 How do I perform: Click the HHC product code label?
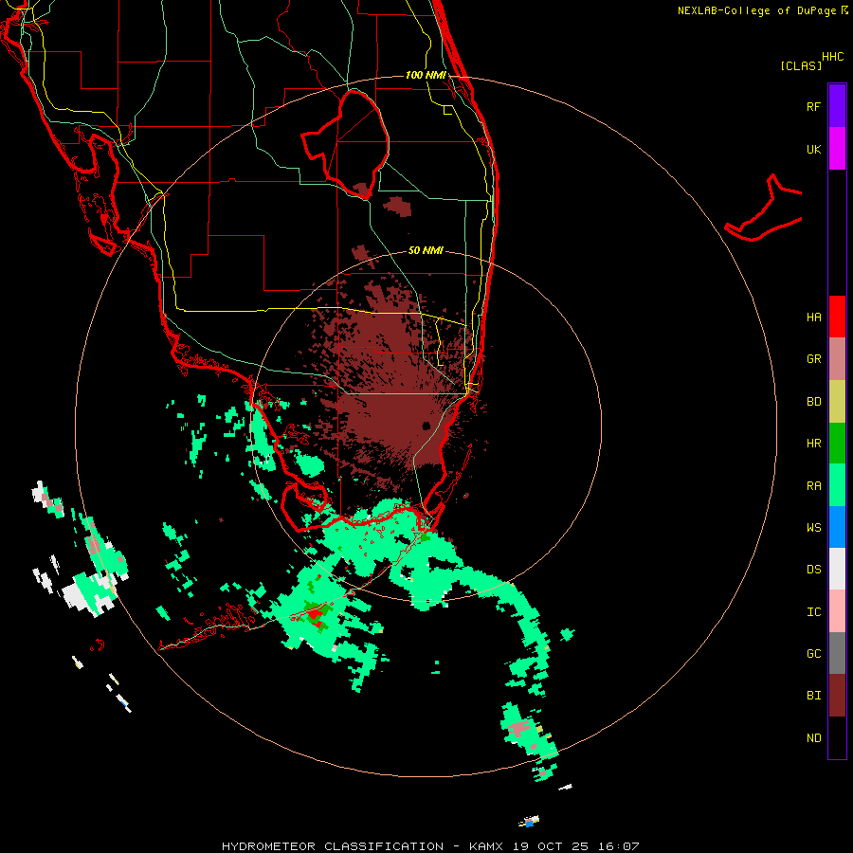[833, 57]
